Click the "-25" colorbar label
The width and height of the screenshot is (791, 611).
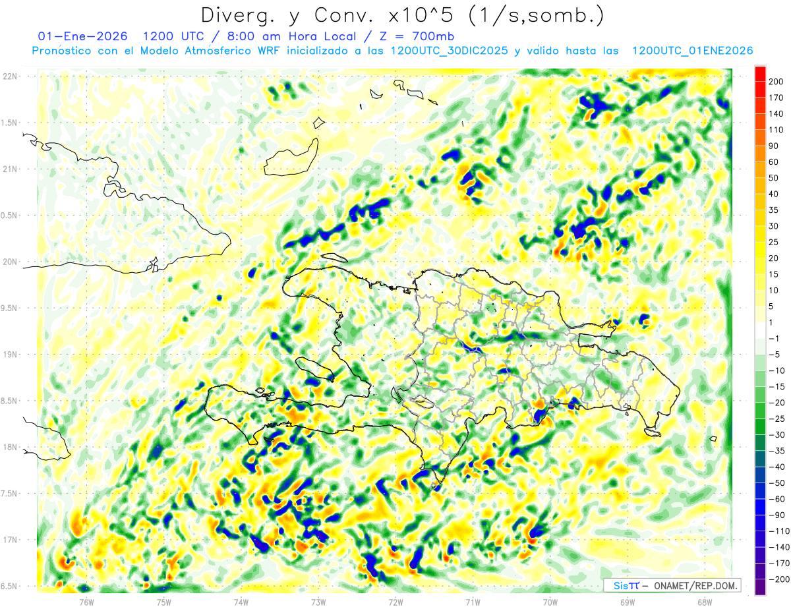coord(777,419)
